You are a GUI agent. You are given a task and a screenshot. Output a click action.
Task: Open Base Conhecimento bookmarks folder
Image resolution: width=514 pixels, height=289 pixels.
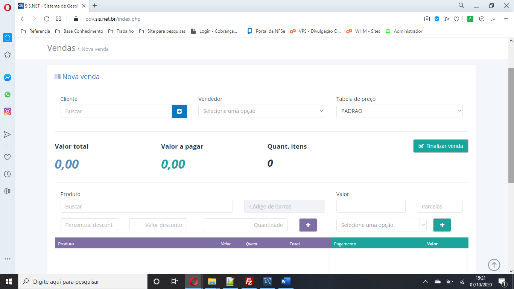[79, 31]
